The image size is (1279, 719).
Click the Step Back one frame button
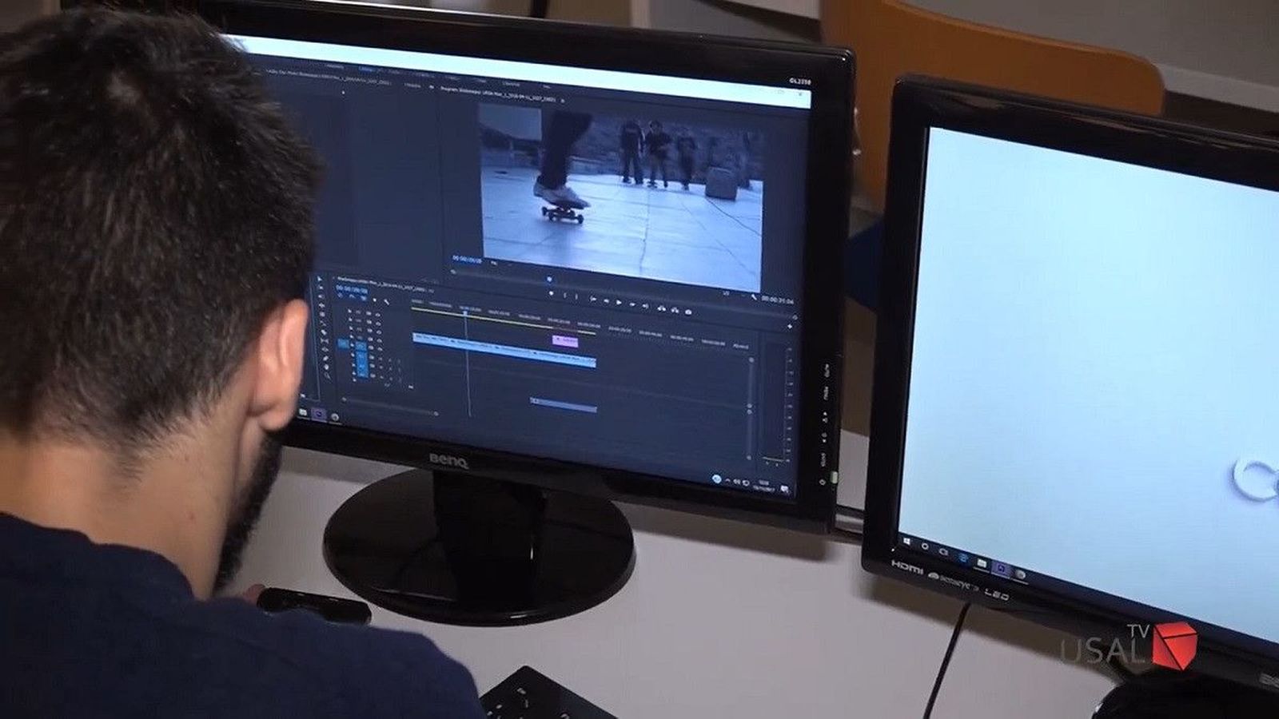pos(607,301)
